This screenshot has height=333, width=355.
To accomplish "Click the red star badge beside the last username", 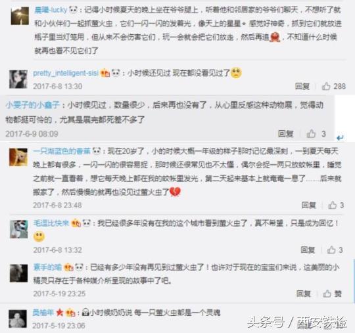I will 60,313.
